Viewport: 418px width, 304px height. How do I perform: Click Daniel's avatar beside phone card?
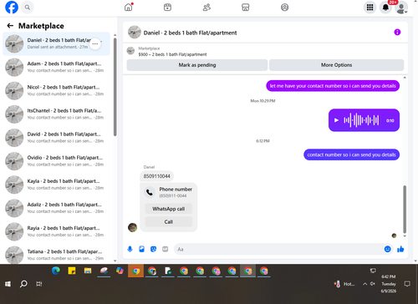[132, 227]
